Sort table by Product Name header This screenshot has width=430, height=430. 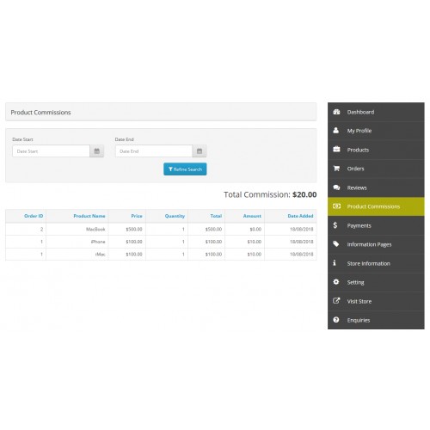pos(89,216)
